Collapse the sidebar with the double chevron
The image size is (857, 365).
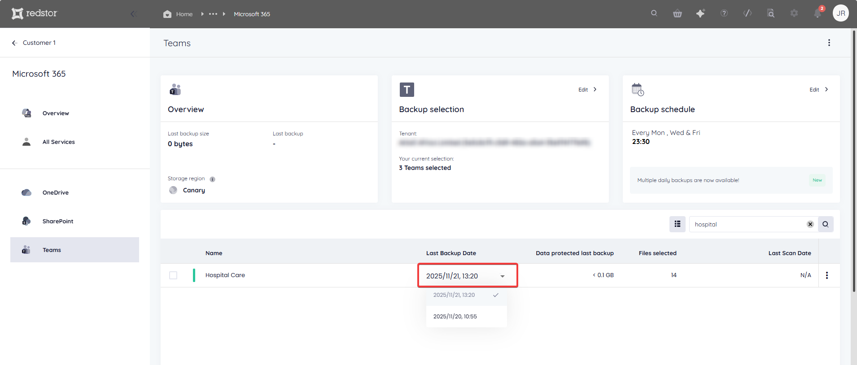[133, 14]
